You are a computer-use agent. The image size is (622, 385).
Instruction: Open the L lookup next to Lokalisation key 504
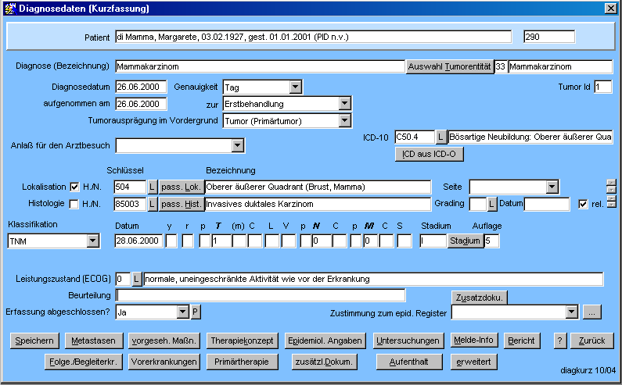click(153, 187)
